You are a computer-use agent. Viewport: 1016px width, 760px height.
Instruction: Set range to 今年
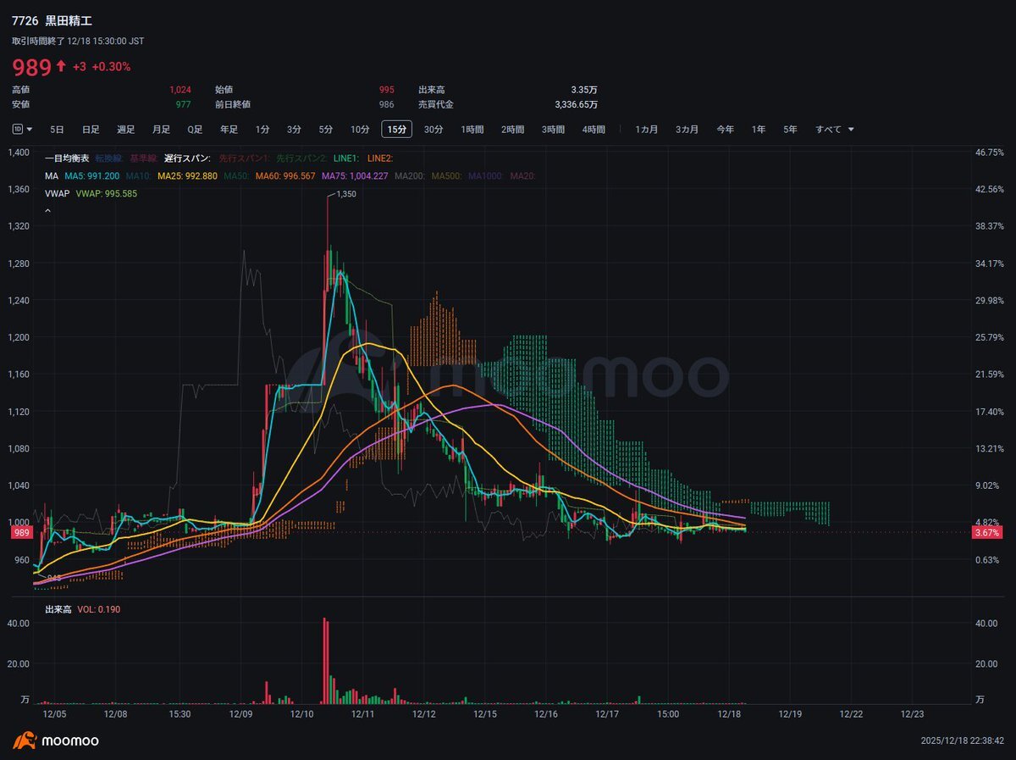point(725,130)
